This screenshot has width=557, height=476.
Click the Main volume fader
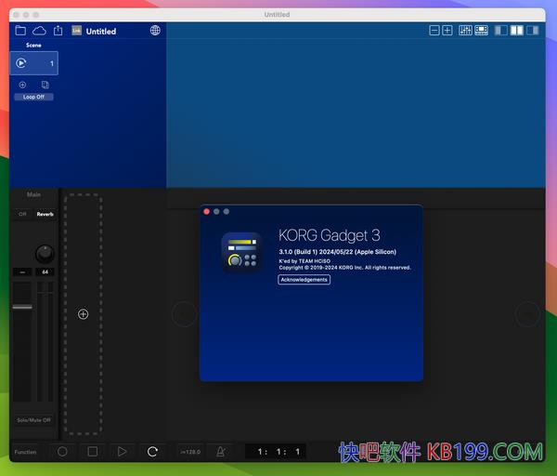coord(21,306)
